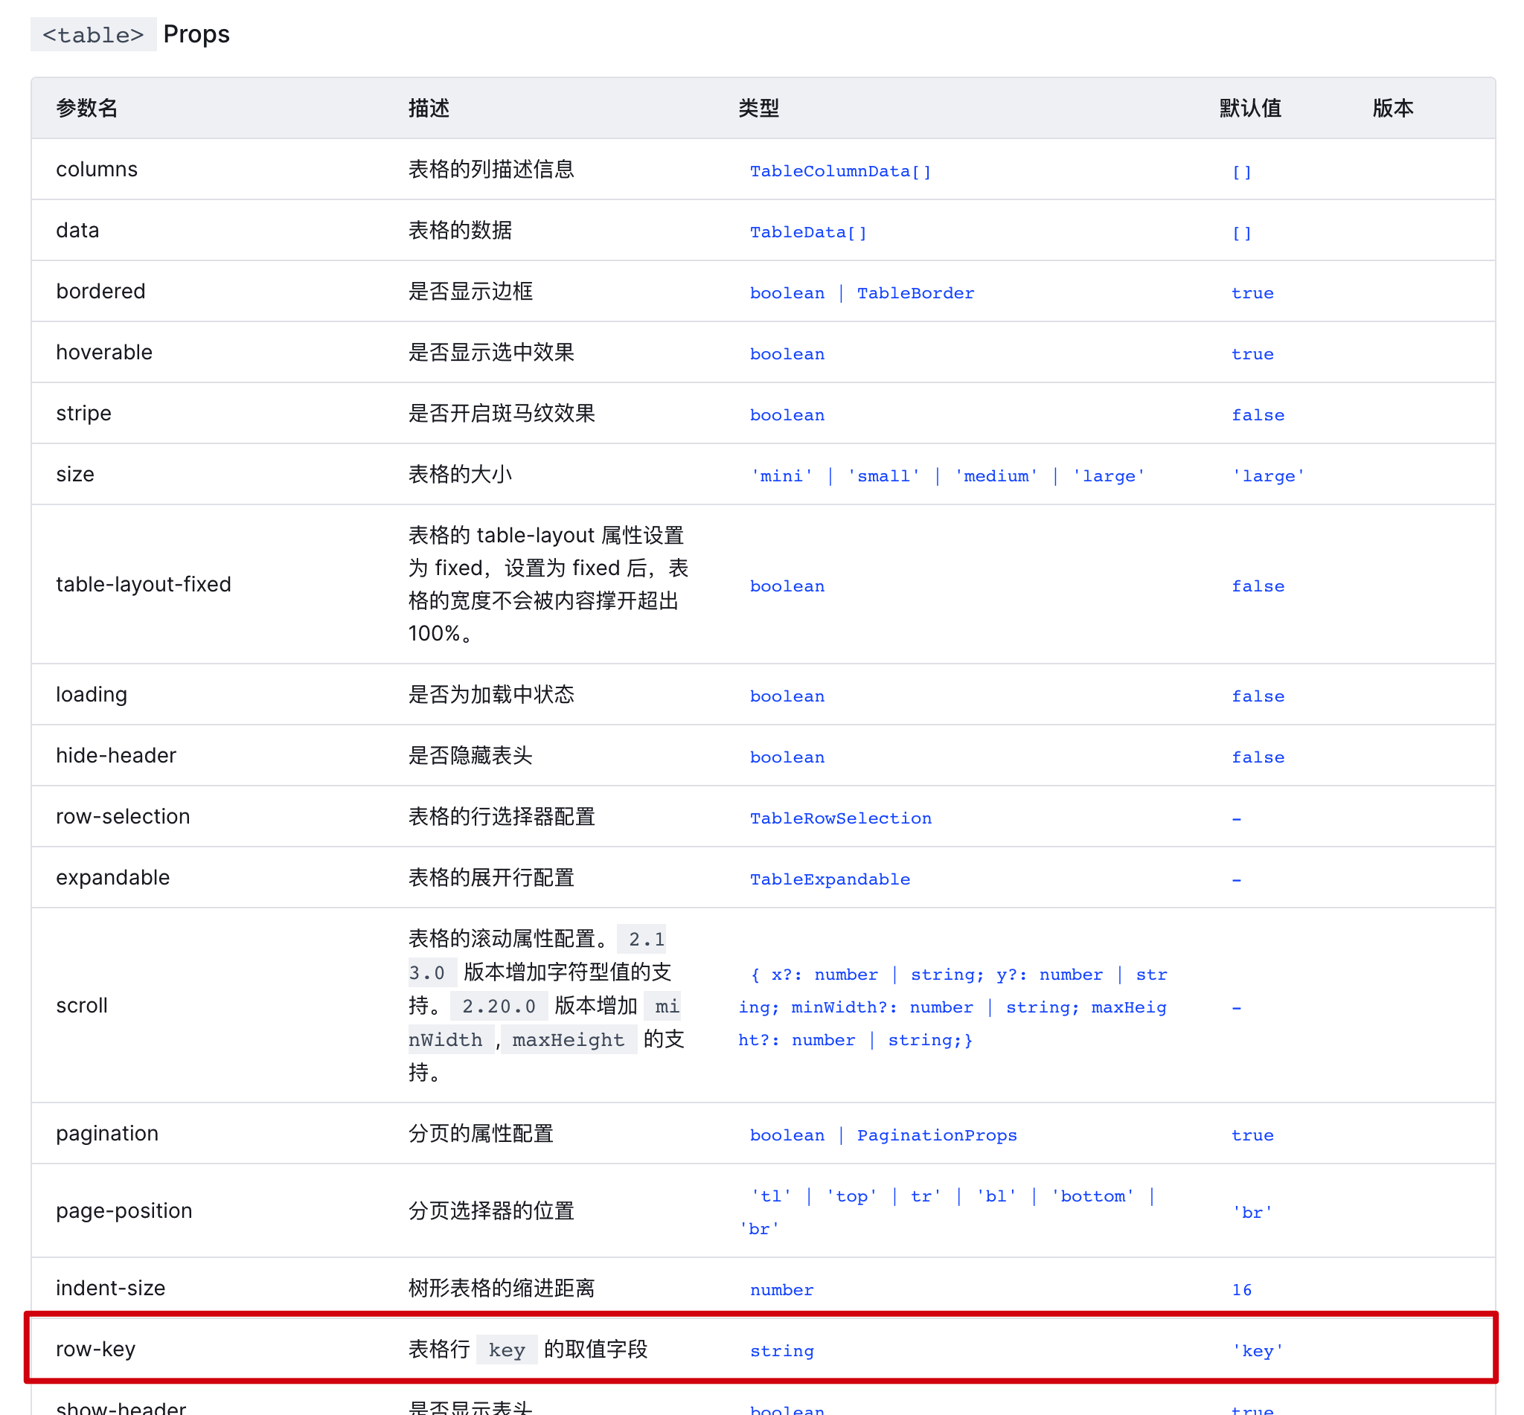This screenshot has width=1524, height=1415.
Task: Click the TableData[] type link
Action: click(x=808, y=233)
